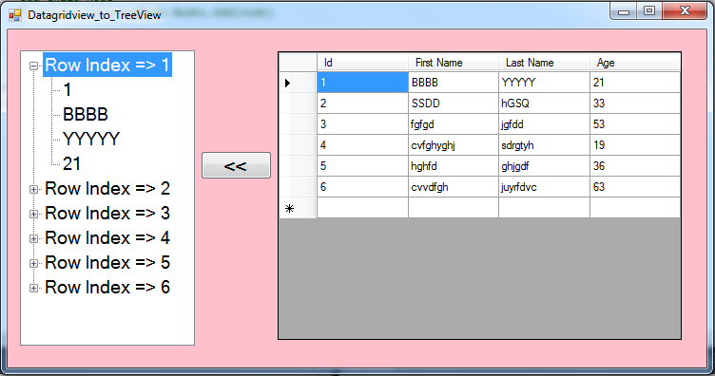Screen dimensions: 715x376
Task: Select the 21 child tree node
Action: [71, 163]
